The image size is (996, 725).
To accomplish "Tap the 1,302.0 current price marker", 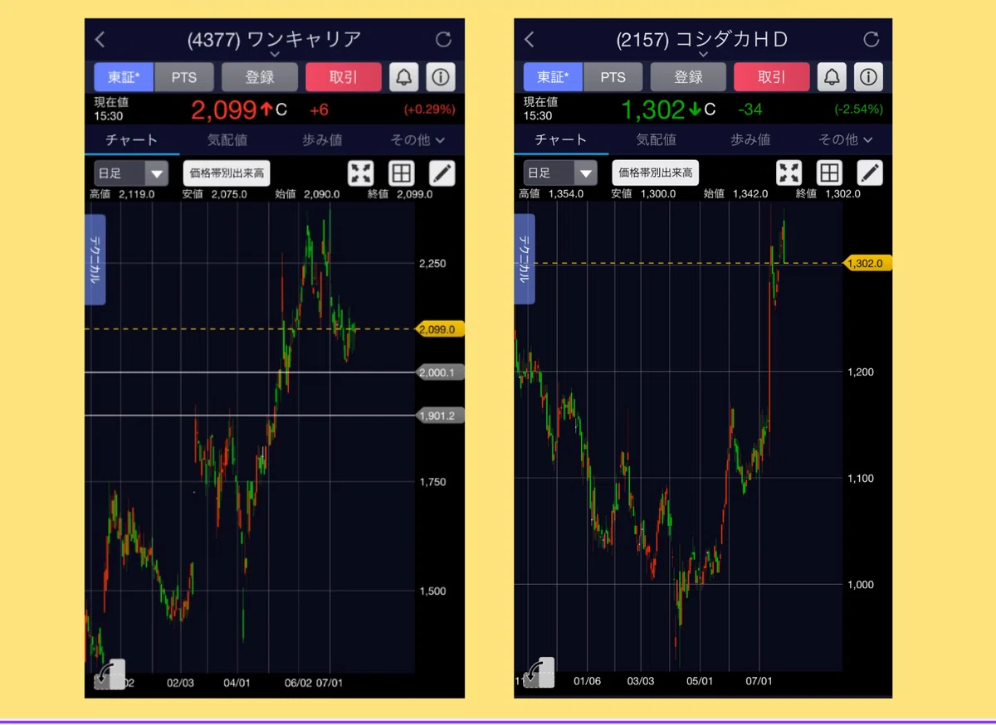I will (867, 263).
